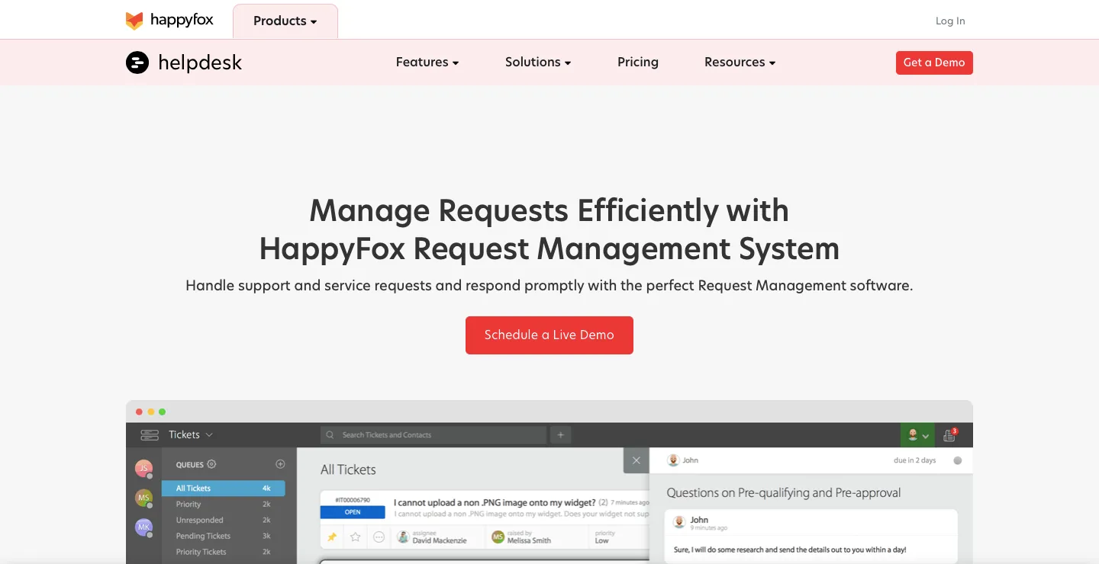Select the Pending Tickets queue
Screen dimensions: 1099x564
[x=224, y=537]
